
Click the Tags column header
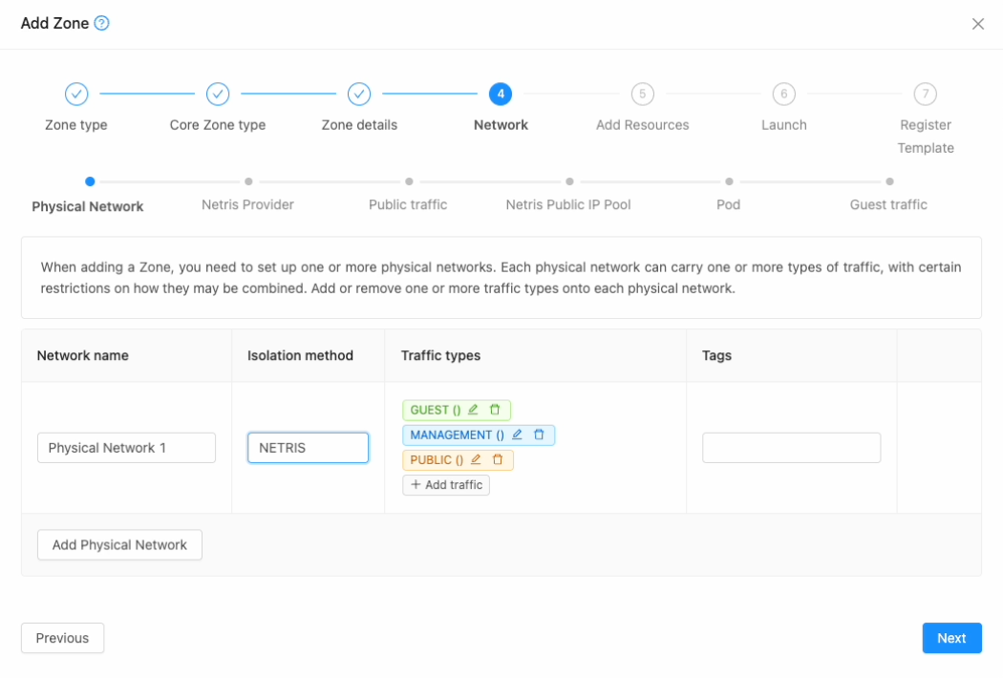click(x=716, y=355)
